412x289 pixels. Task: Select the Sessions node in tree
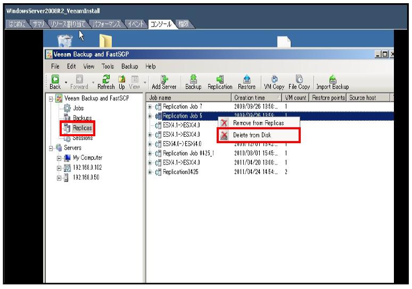pyautogui.click(x=83, y=138)
